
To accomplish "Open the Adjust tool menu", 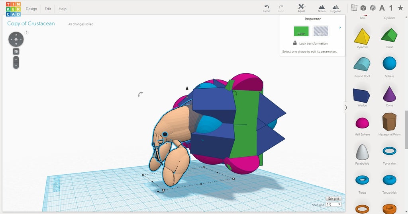I will (301, 8).
